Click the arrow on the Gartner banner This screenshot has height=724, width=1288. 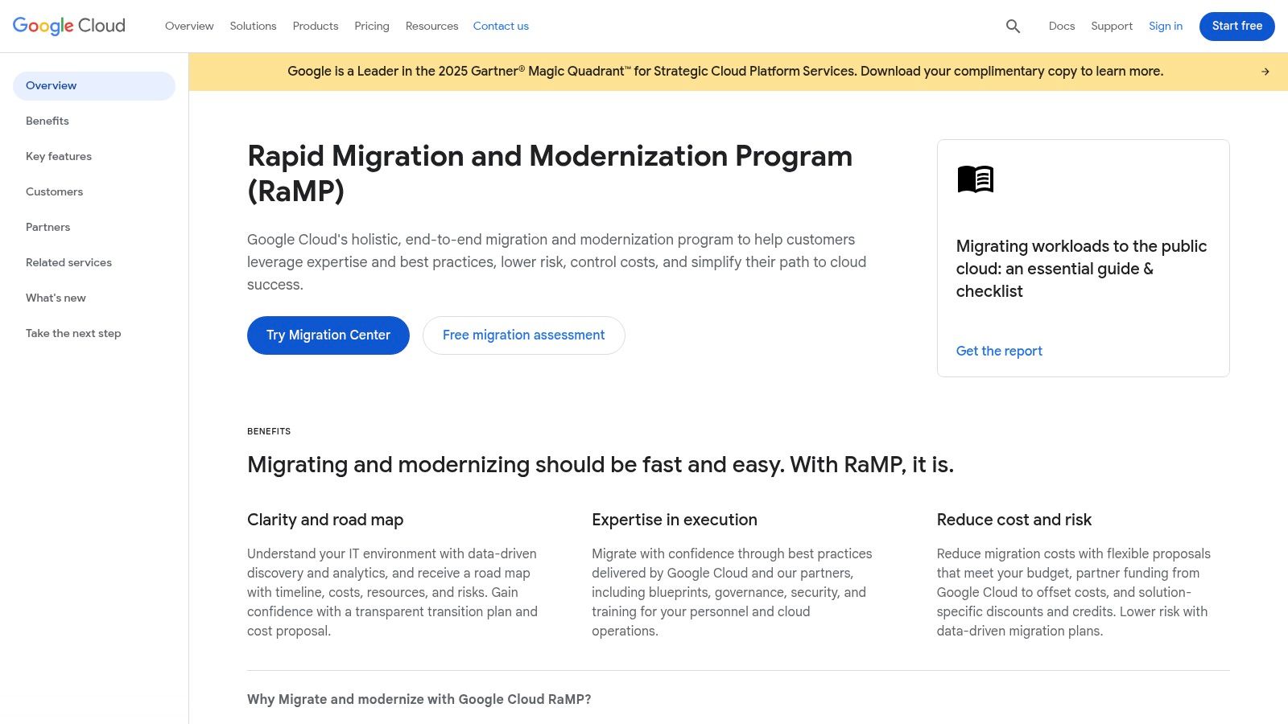[1265, 71]
